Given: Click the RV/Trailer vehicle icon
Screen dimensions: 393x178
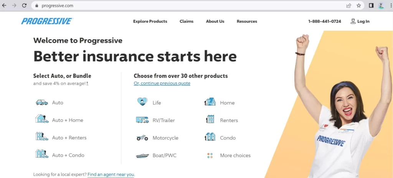Looking at the screenshot, I should pyautogui.click(x=142, y=120).
